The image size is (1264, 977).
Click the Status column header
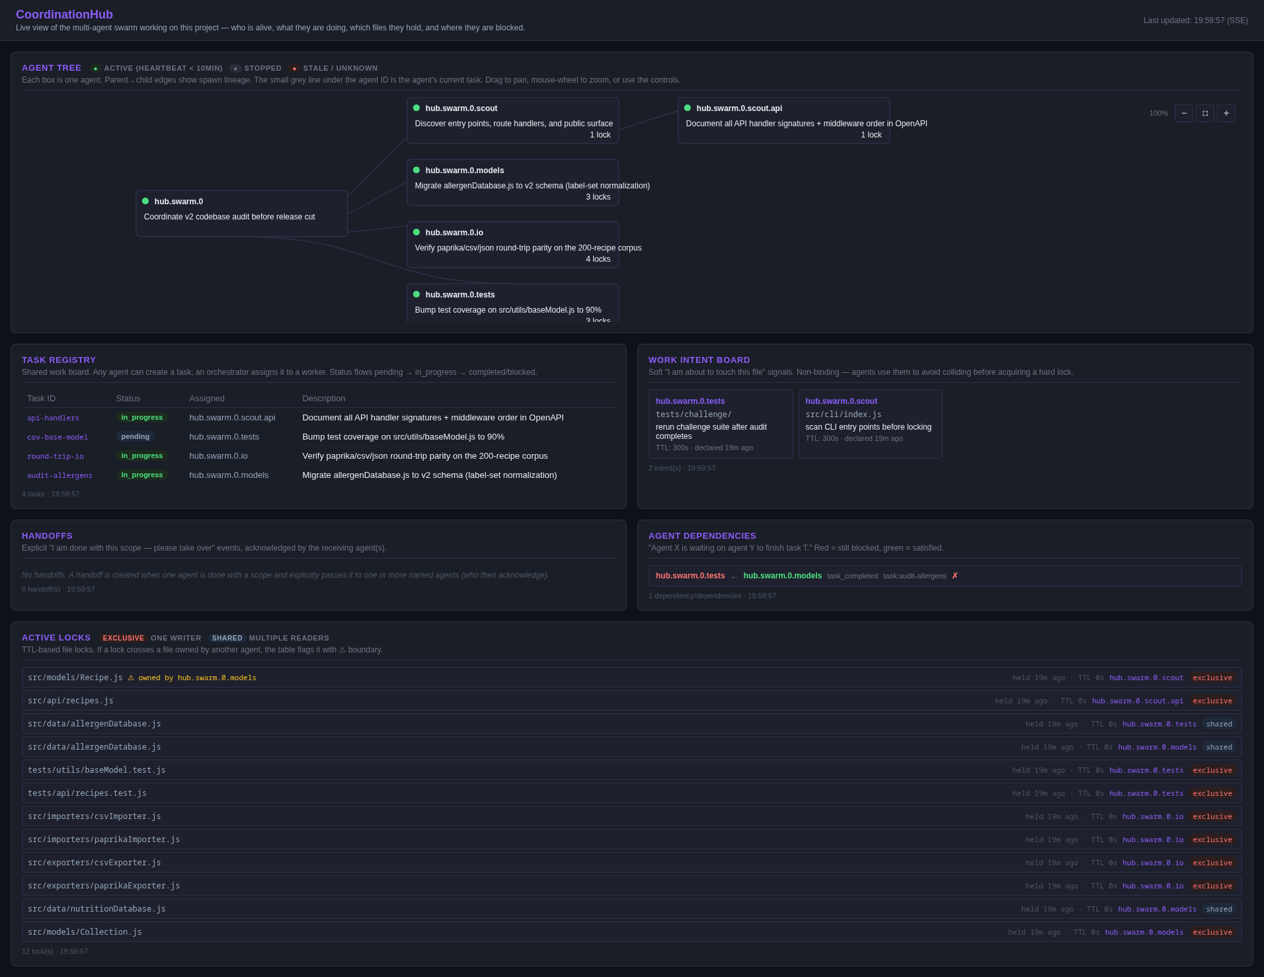[128, 399]
